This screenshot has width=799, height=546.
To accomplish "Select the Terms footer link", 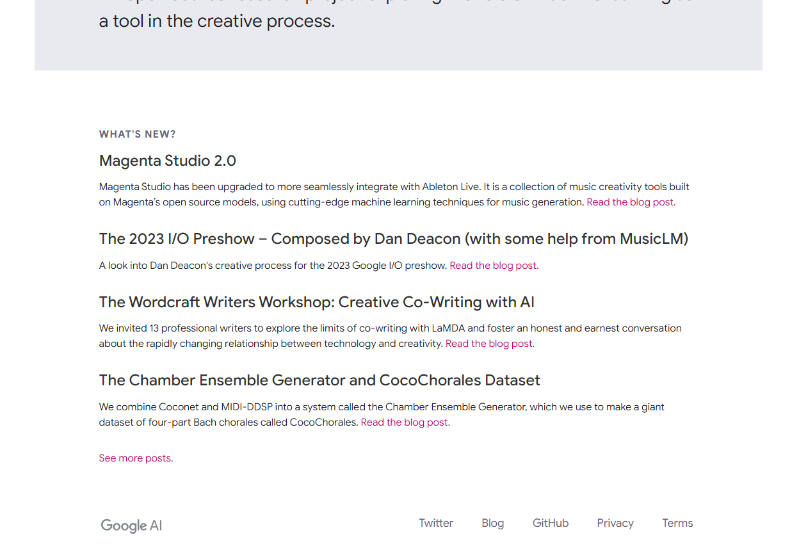I will pyautogui.click(x=677, y=523).
